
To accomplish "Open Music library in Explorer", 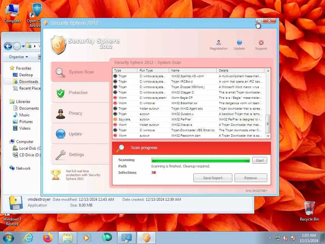I will pyautogui.click(x=21, y=115).
